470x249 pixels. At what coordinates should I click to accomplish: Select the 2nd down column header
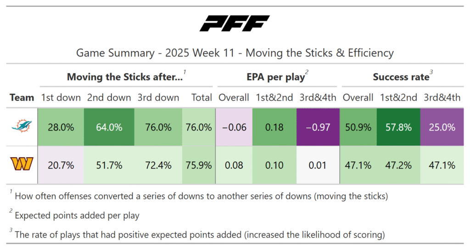pyautogui.click(x=109, y=97)
